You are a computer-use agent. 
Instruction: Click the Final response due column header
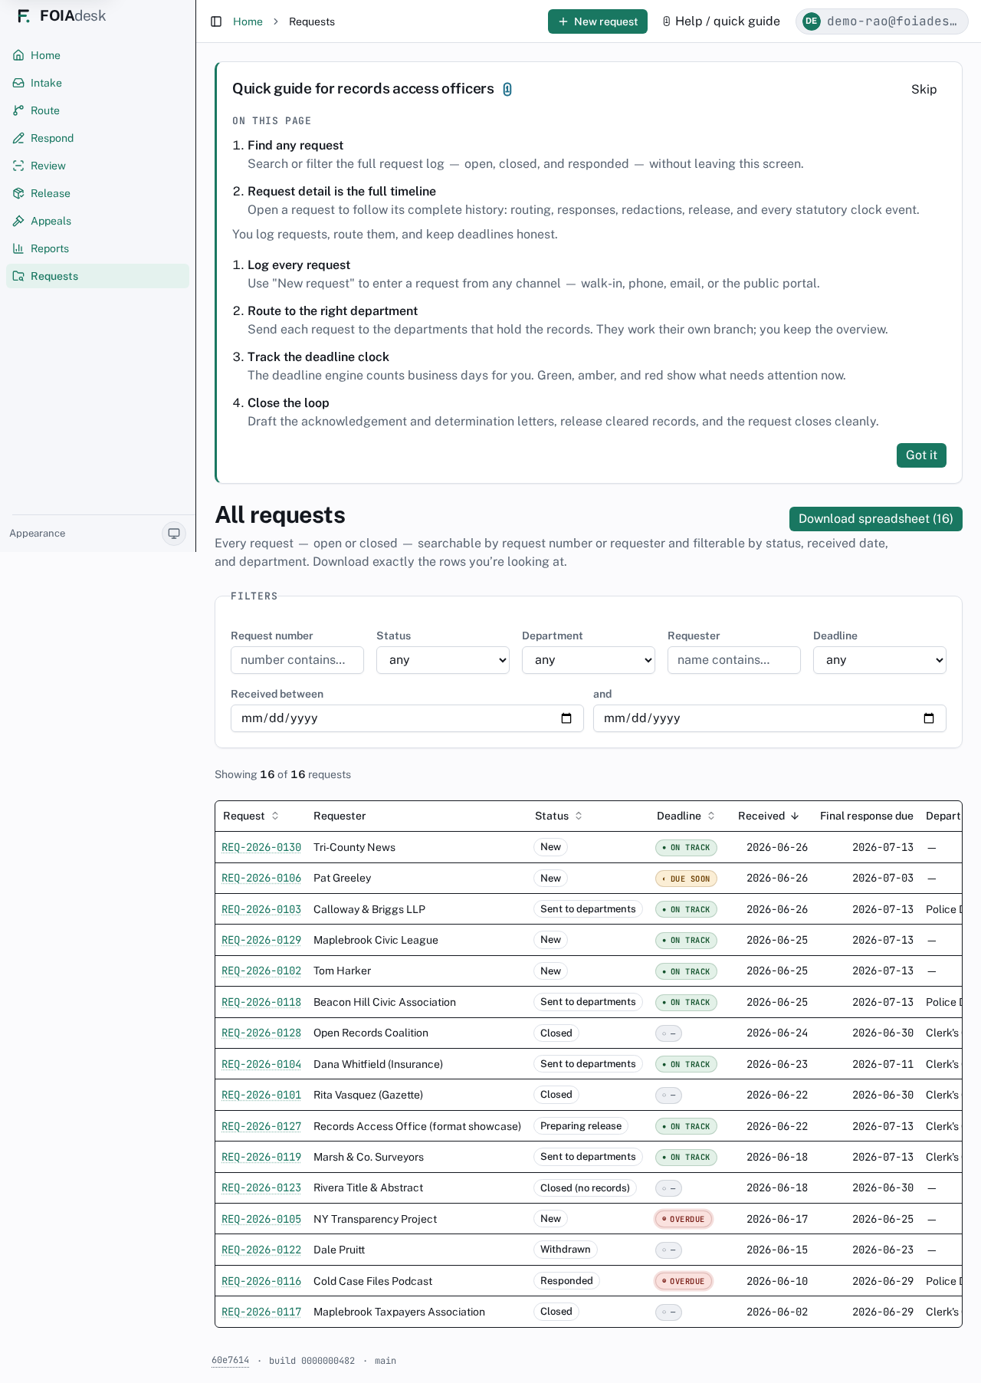click(x=866, y=816)
